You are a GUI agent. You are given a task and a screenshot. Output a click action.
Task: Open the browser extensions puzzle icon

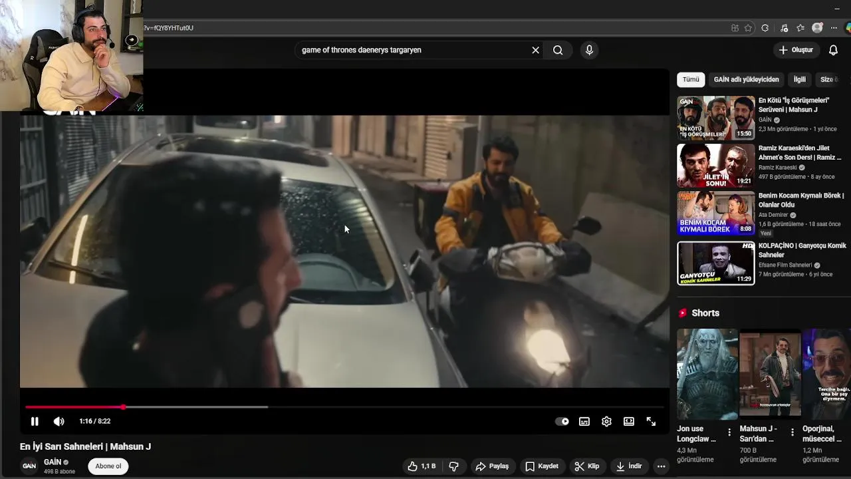(765, 28)
